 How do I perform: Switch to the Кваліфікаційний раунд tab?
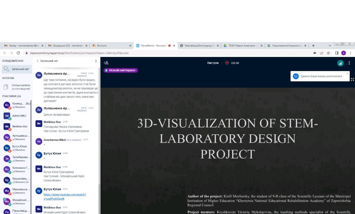pyautogui.click(x=199, y=46)
